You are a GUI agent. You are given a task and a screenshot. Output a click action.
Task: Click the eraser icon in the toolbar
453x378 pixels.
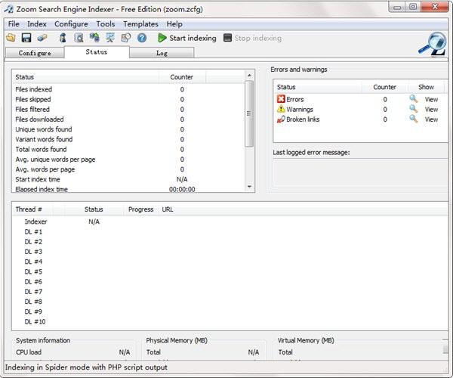point(42,38)
